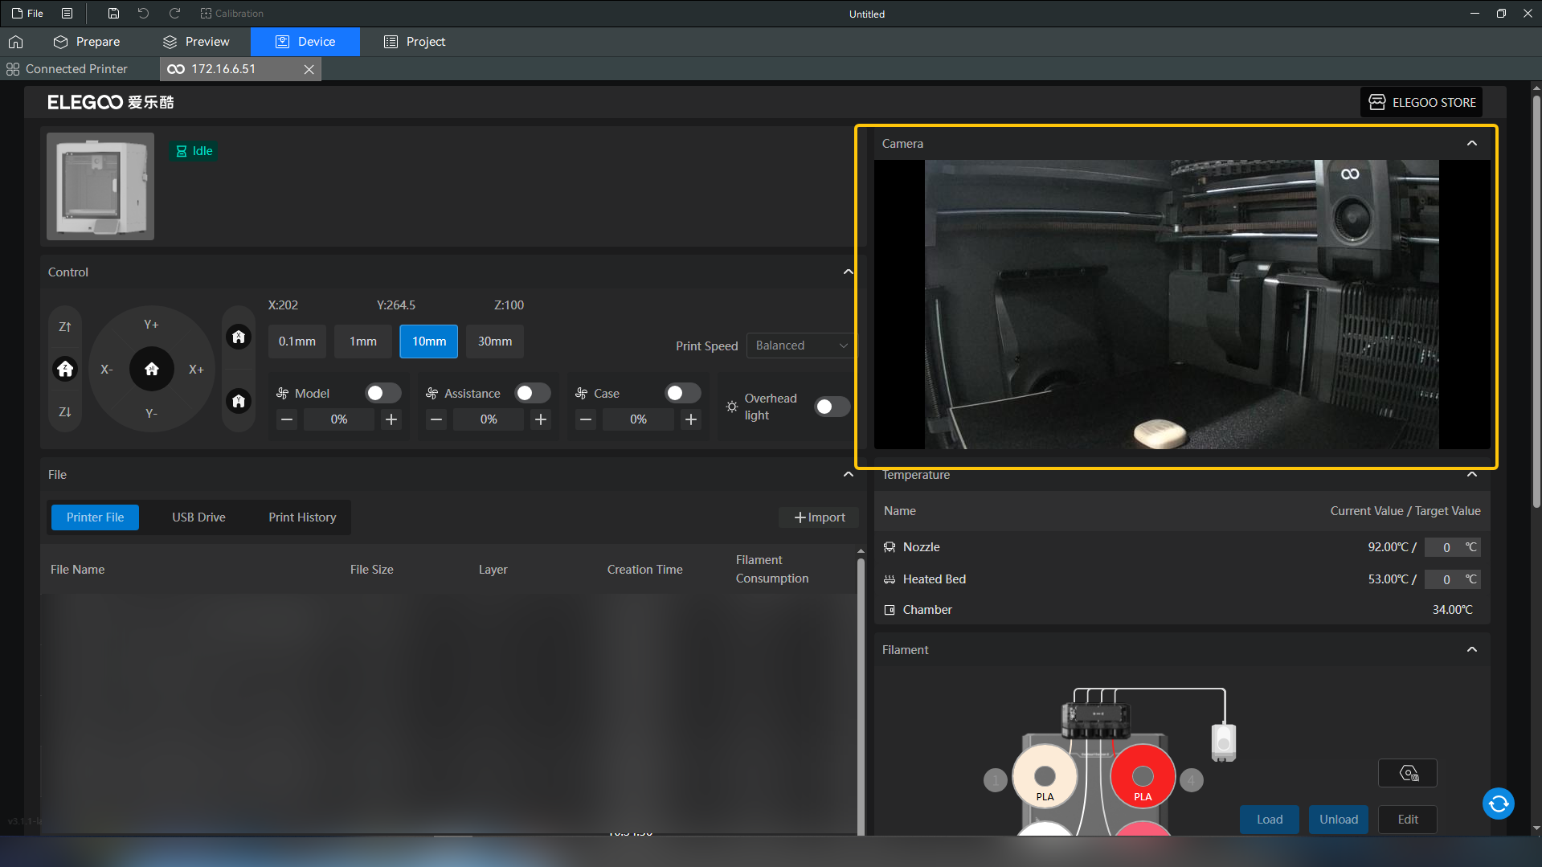This screenshot has width=1542, height=867.
Task: Move the print head in Y+ direction
Action: pyautogui.click(x=151, y=325)
